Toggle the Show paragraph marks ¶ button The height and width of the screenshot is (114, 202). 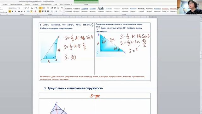(x=62, y=8)
